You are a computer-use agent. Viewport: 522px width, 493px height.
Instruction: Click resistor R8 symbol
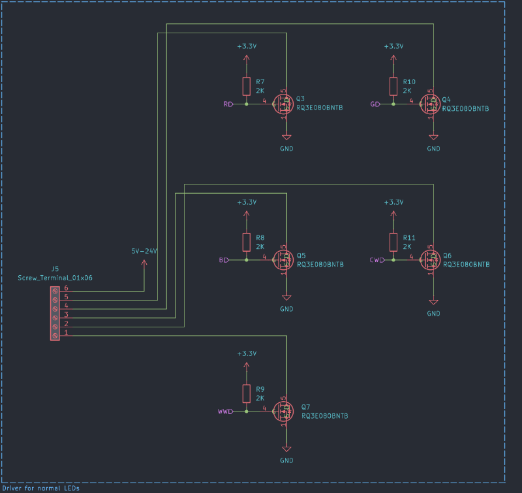pos(247,242)
